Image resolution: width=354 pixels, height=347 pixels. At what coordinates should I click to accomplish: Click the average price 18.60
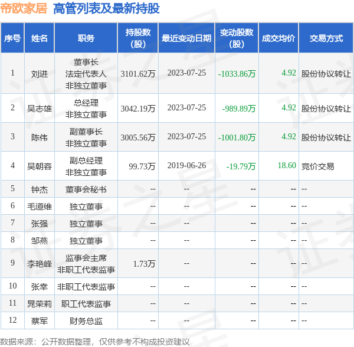[x=287, y=165]
